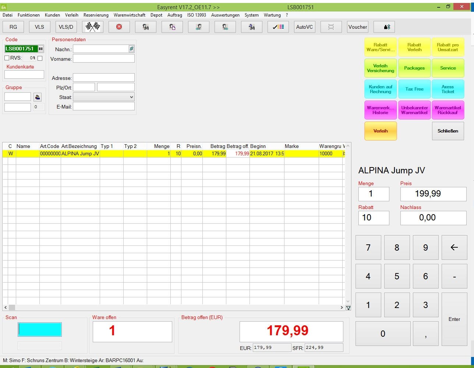Click the Schließen button

(448, 131)
